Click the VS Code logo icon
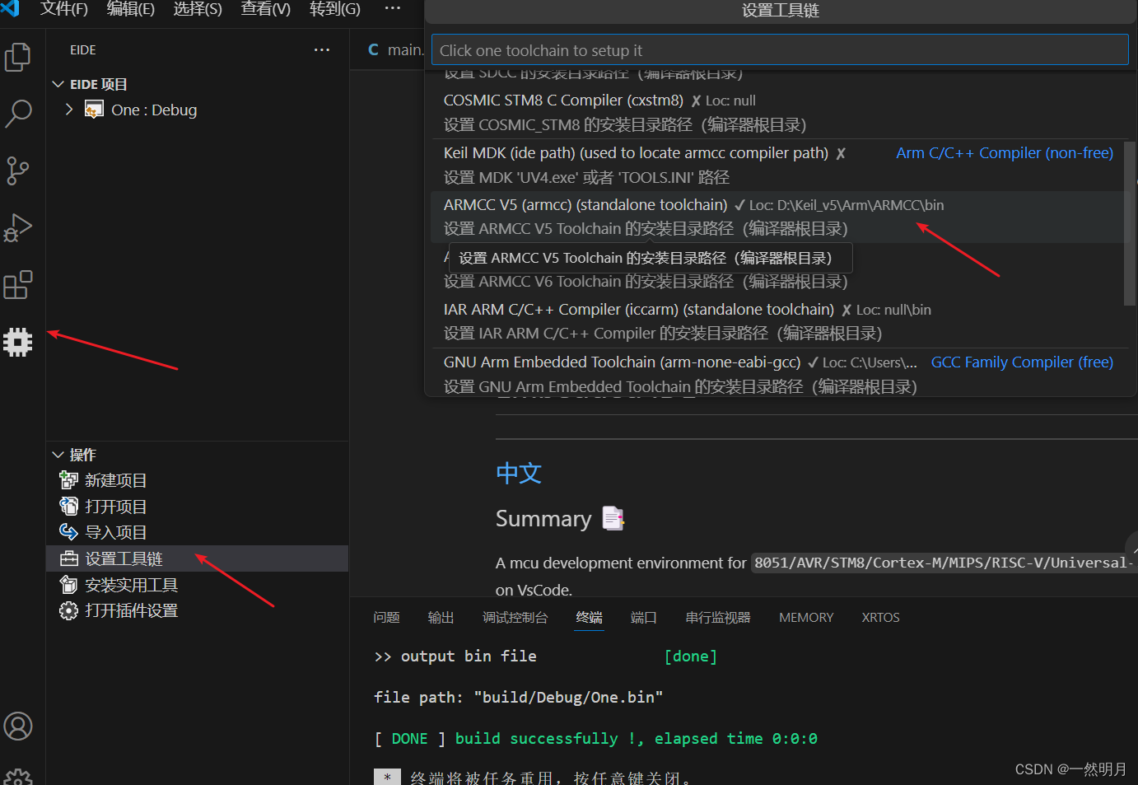The height and width of the screenshot is (785, 1138). [x=11, y=8]
